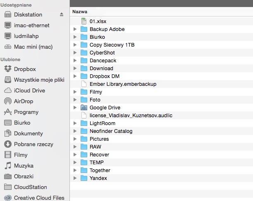Select the Google Drive folder icon
This screenshot has height=201, width=253.
tap(84, 107)
